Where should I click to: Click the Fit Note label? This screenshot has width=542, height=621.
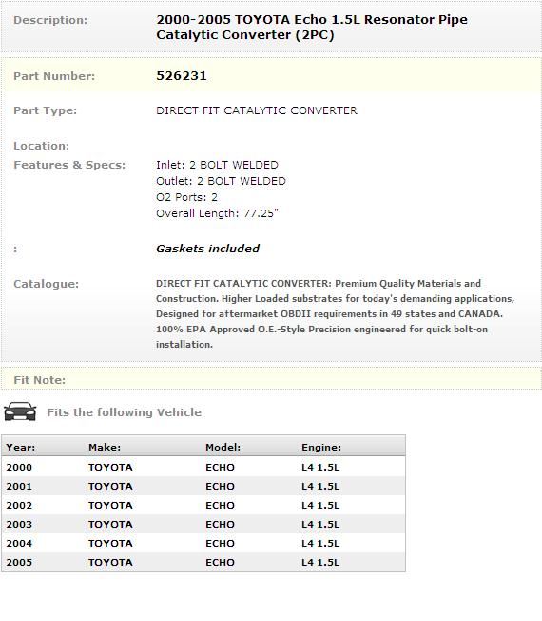pyautogui.click(x=40, y=380)
